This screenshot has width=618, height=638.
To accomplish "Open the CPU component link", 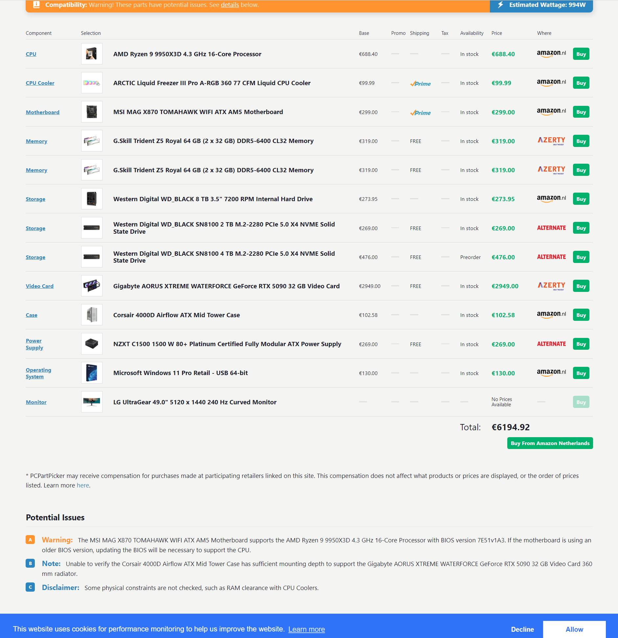I will click(x=31, y=54).
